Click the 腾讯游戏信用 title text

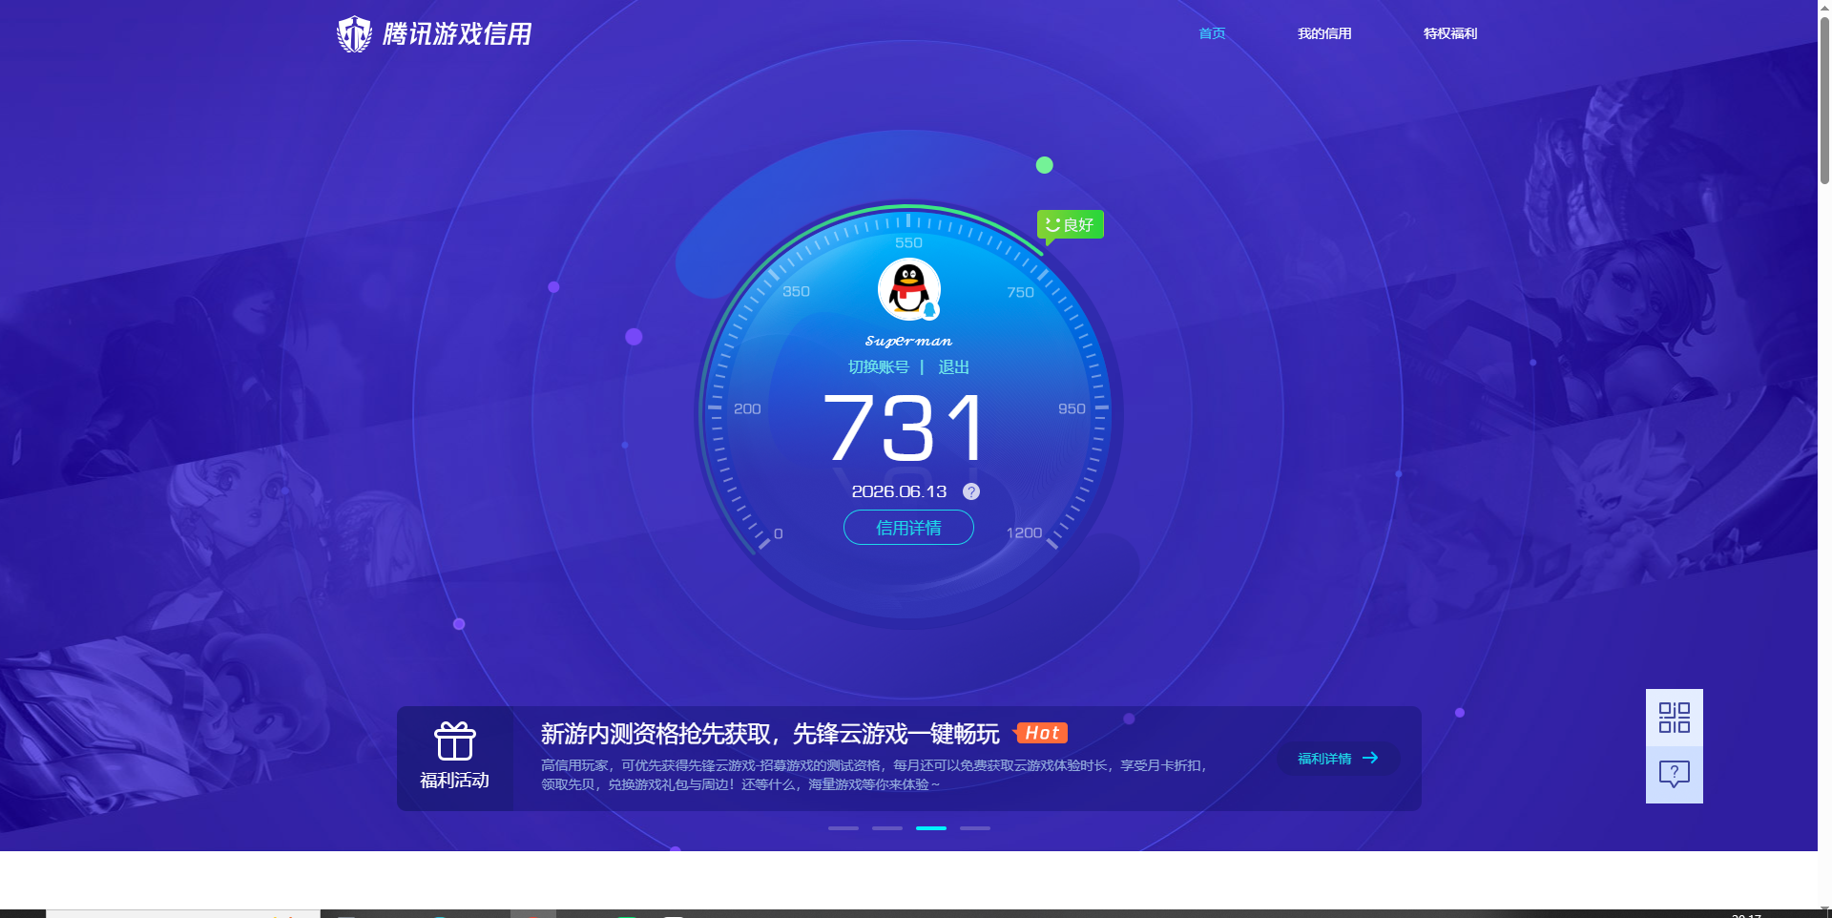coord(456,34)
